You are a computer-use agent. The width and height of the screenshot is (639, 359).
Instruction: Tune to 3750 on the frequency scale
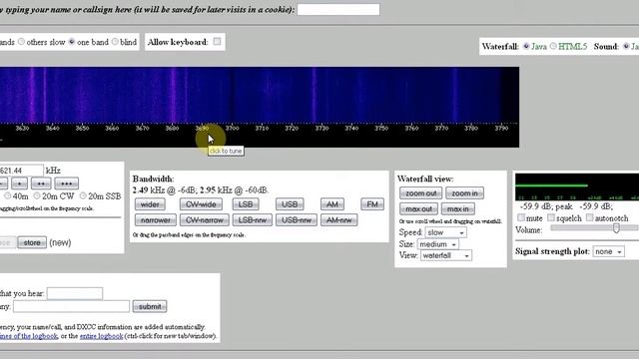[381, 129]
